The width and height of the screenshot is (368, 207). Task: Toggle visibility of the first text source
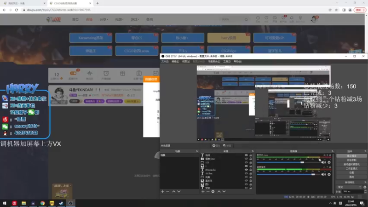click(x=246, y=155)
